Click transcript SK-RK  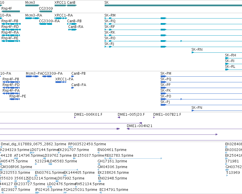[173, 35]
